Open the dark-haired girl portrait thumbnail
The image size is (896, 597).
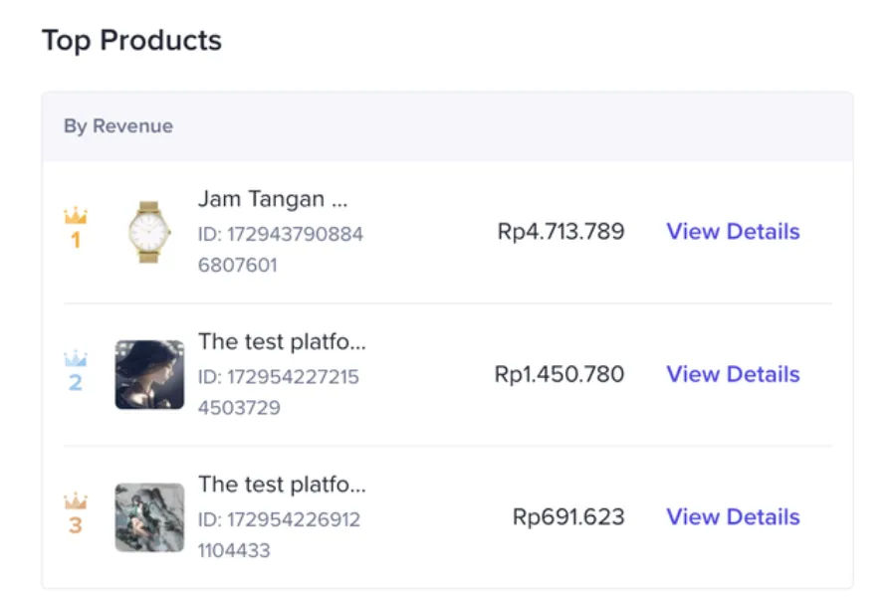[x=149, y=375]
